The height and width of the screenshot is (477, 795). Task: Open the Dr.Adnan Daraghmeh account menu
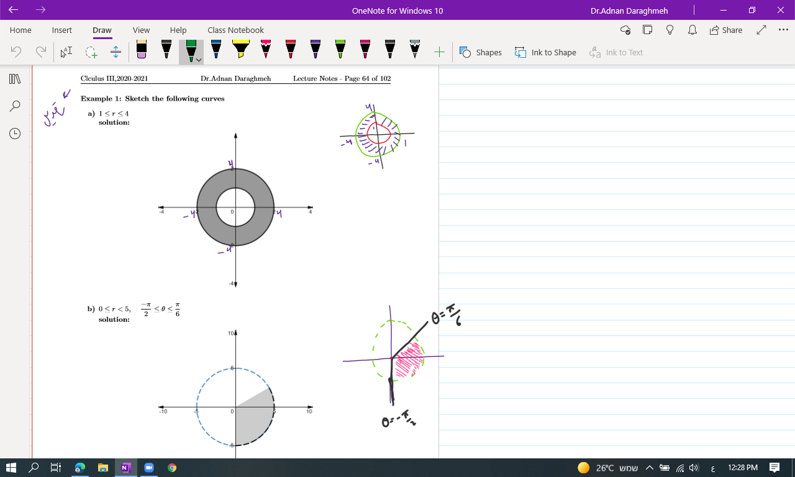point(629,11)
